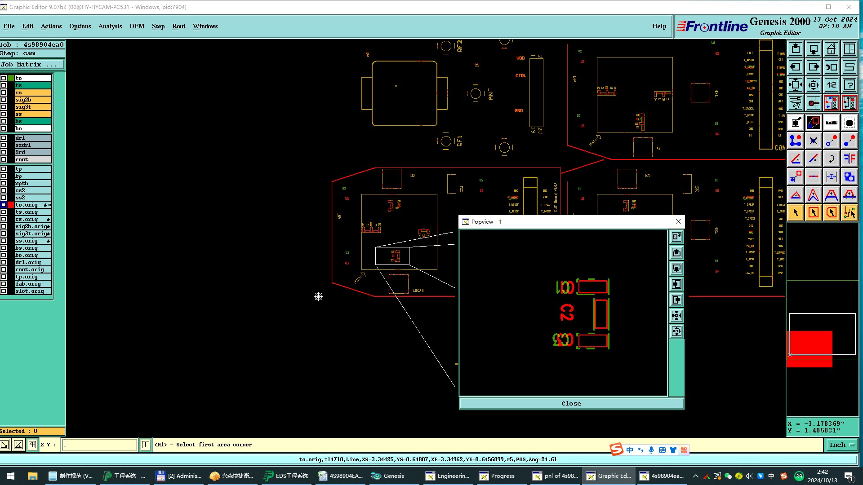Click the Home view icon
This screenshot has height=485, width=863.
831,49
